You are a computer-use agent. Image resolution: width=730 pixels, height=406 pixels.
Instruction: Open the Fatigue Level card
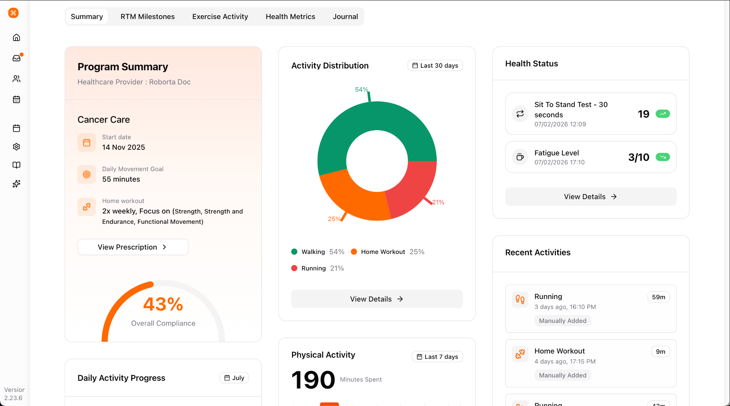590,157
